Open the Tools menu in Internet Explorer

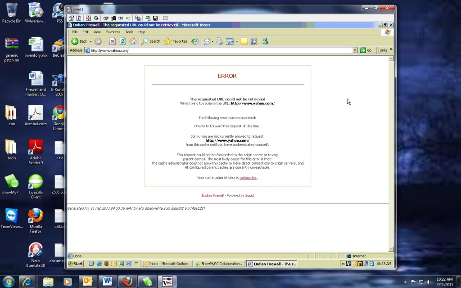129,32
